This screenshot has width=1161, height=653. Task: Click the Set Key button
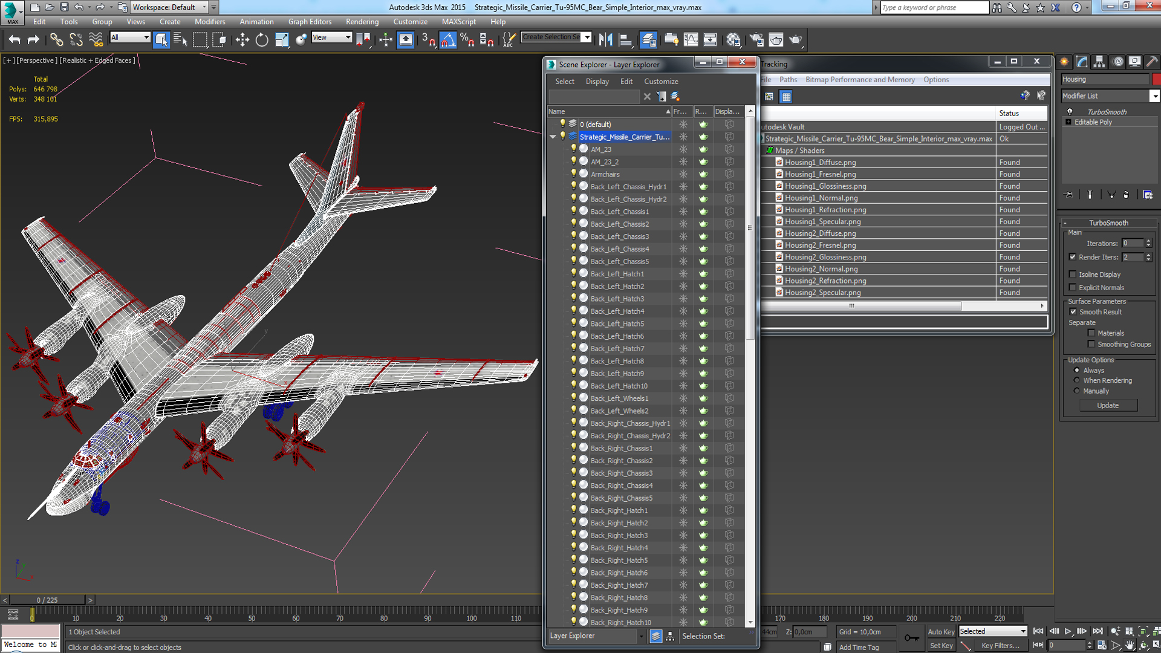[941, 646]
